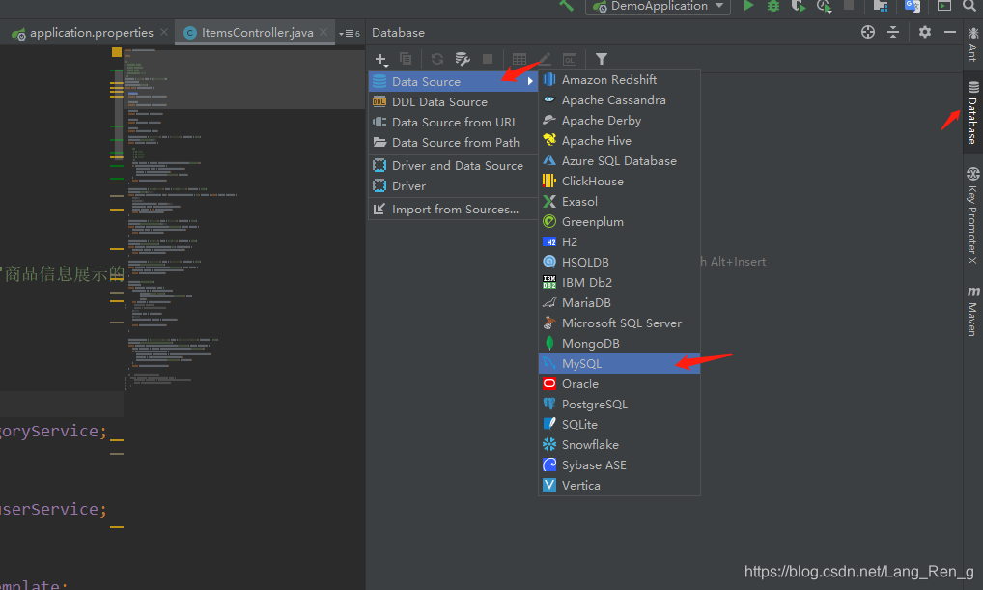Select Greenplum data source

pyautogui.click(x=619, y=222)
